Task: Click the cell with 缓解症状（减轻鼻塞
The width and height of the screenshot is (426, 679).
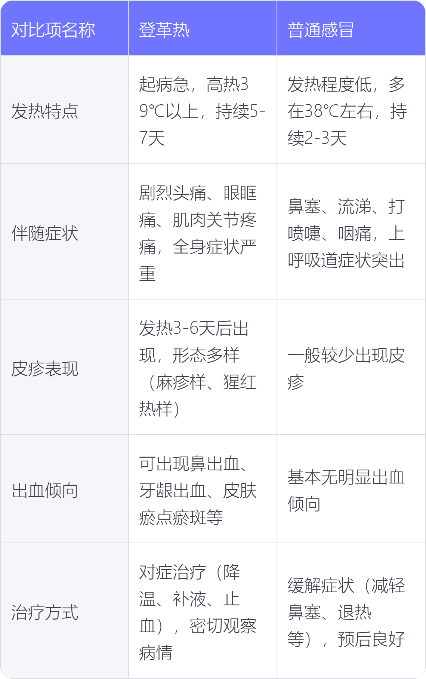Action: [x=351, y=611]
